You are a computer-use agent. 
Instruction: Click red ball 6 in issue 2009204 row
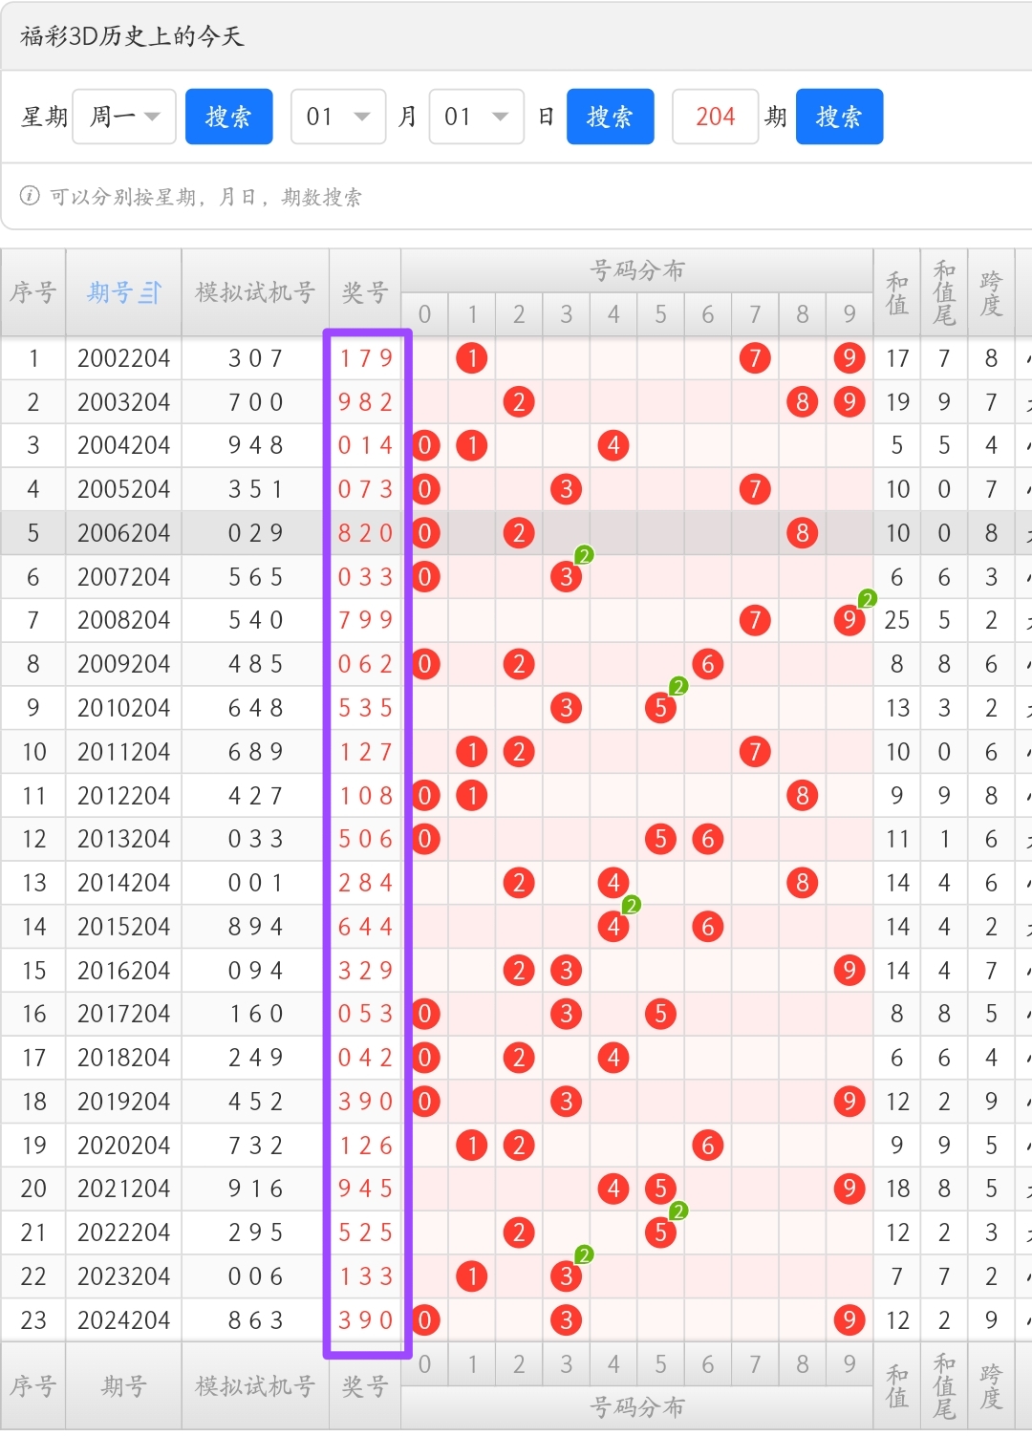pyautogui.click(x=708, y=664)
